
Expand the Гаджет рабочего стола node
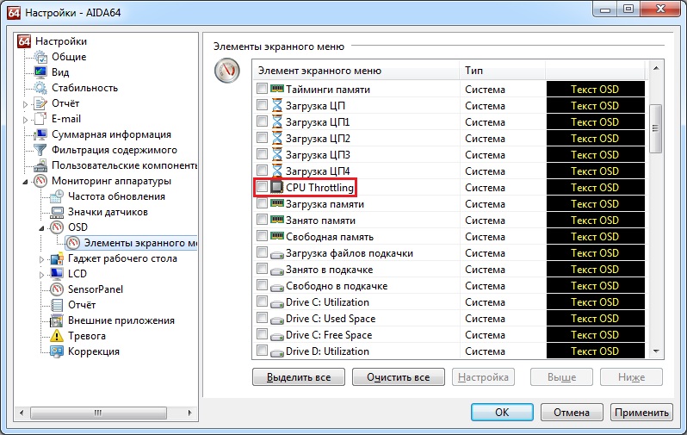[x=41, y=258]
